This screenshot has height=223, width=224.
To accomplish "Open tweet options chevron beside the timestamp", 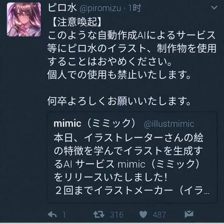I will [214, 7].
